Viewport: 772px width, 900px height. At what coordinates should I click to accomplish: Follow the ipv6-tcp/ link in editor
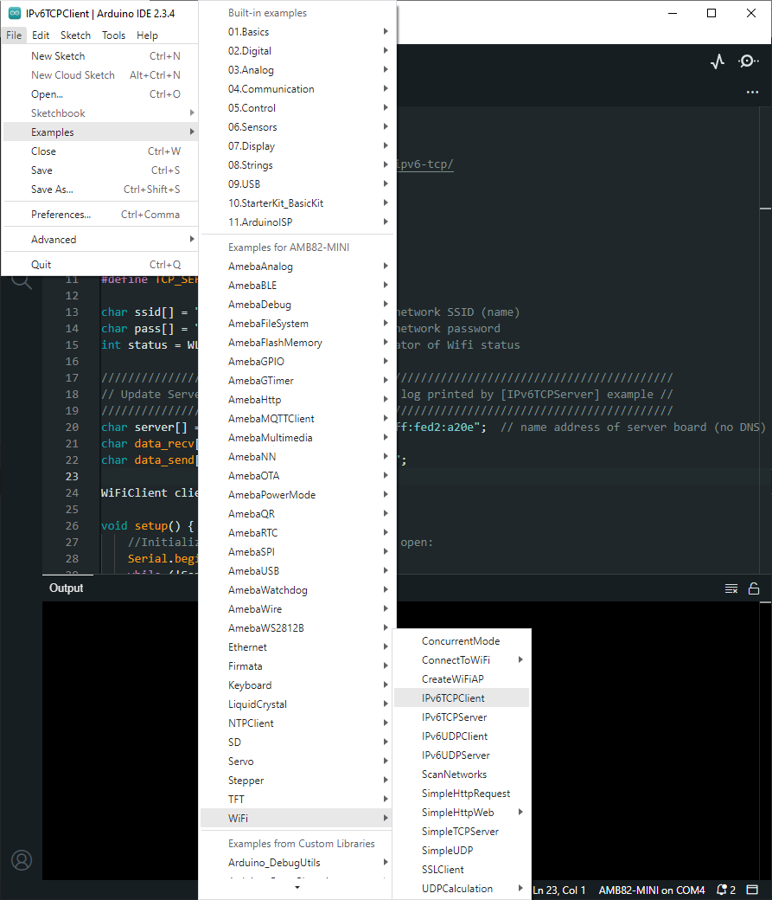(x=424, y=164)
